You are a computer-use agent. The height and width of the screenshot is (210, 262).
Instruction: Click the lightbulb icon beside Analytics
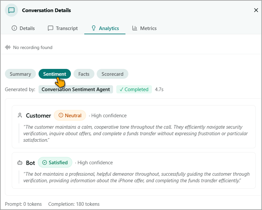[93, 28]
